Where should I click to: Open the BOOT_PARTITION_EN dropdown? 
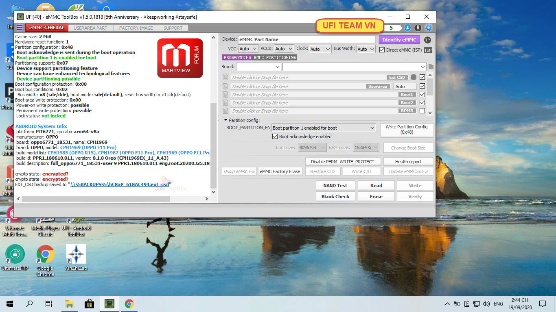[324, 128]
